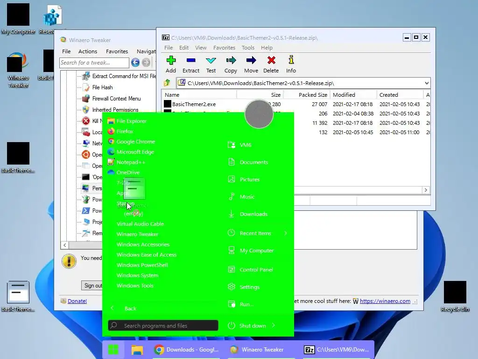The width and height of the screenshot is (478, 359).
Task: Expand the 7-Zip address bar dropdown
Action: click(x=427, y=83)
